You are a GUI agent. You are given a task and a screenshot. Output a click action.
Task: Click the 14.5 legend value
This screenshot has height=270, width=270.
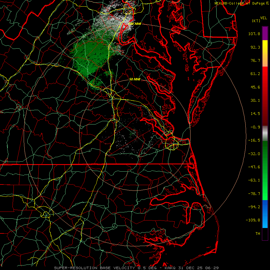255,114
